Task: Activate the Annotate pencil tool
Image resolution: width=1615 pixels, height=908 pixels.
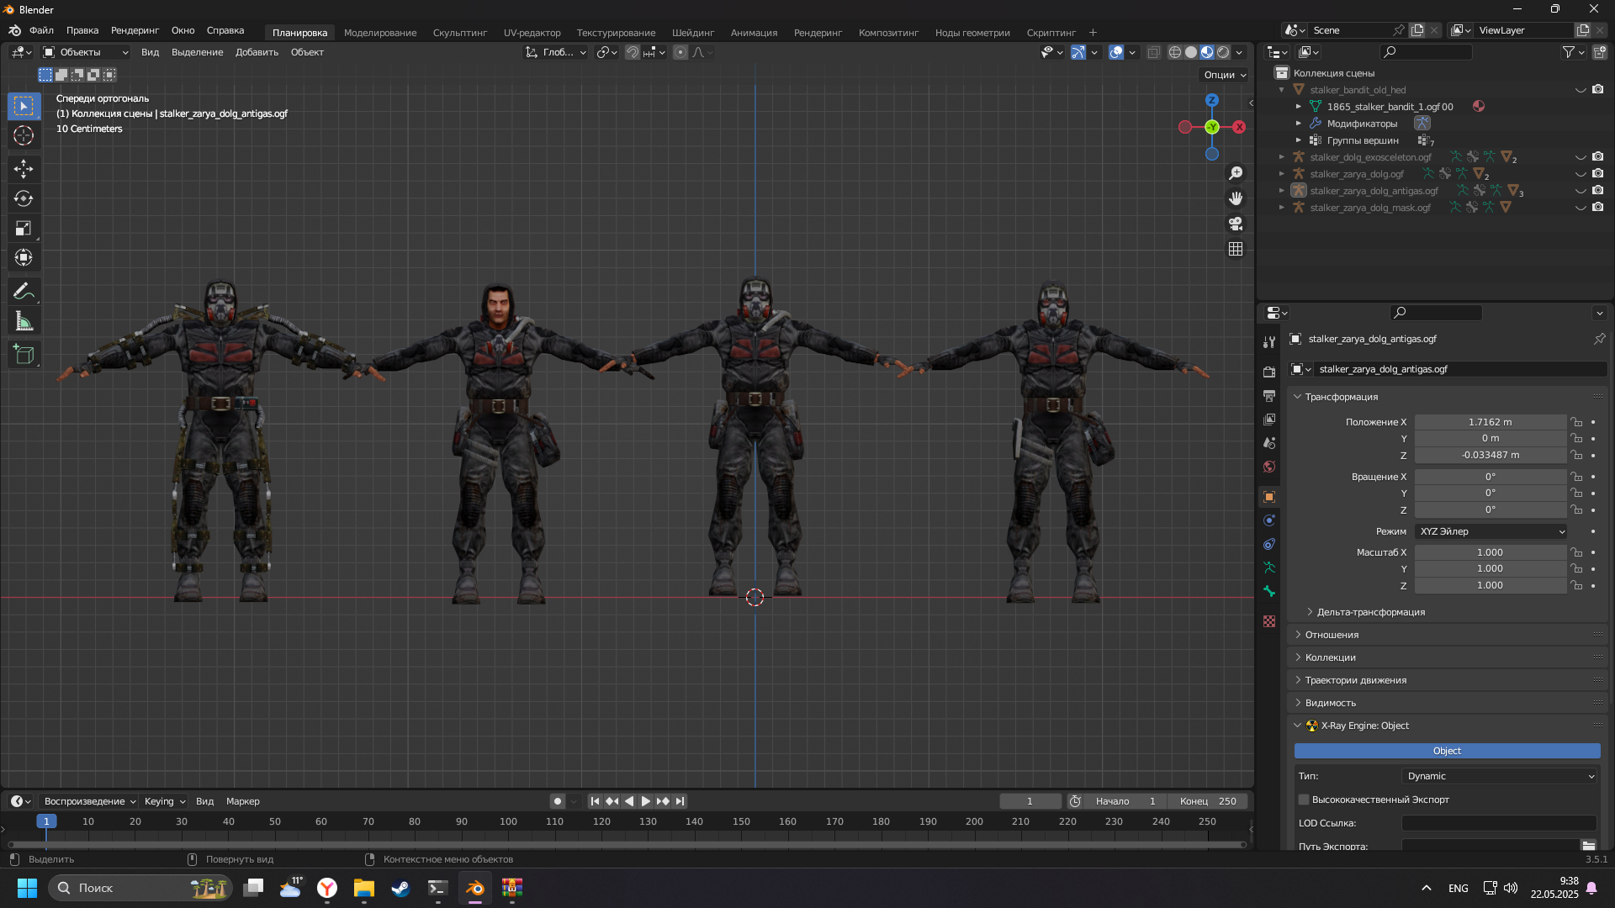Action: pos(24,292)
